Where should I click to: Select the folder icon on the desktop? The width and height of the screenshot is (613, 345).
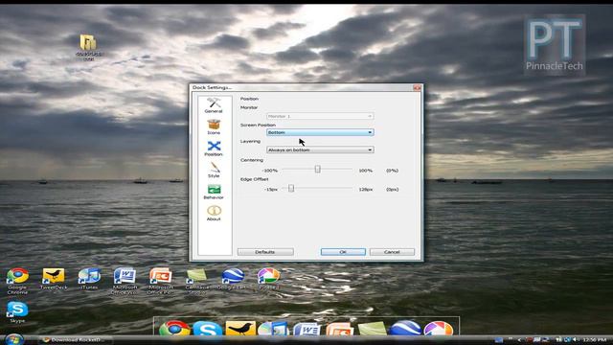tap(89, 47)
